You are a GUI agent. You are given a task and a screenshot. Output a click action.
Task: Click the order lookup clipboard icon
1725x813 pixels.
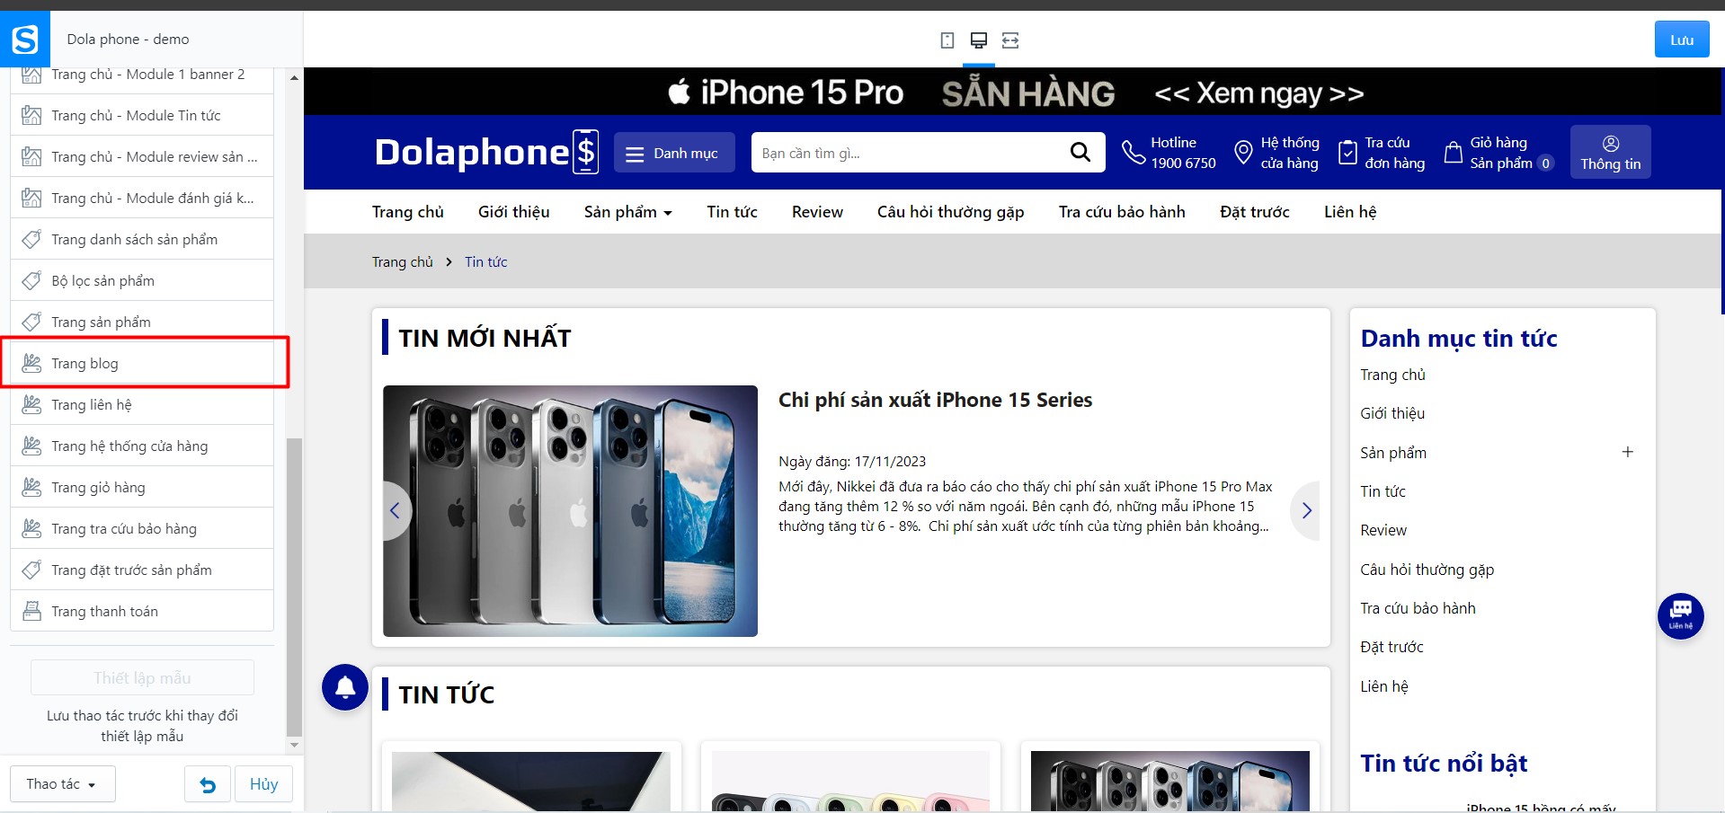click(x=1347, y=153)
